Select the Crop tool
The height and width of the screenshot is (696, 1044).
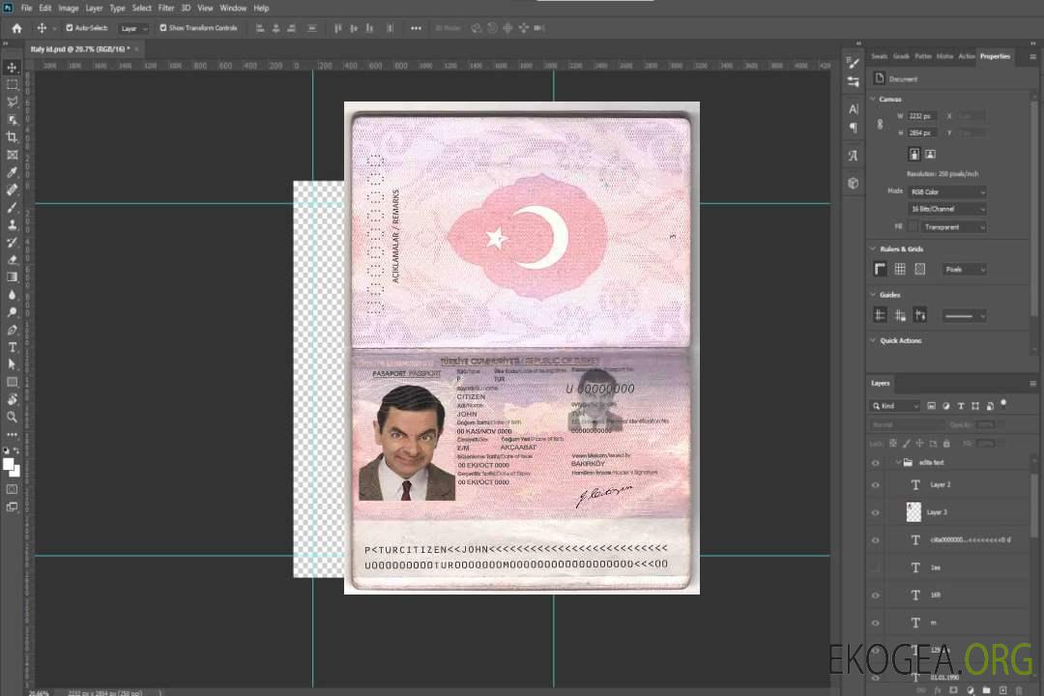12,136
